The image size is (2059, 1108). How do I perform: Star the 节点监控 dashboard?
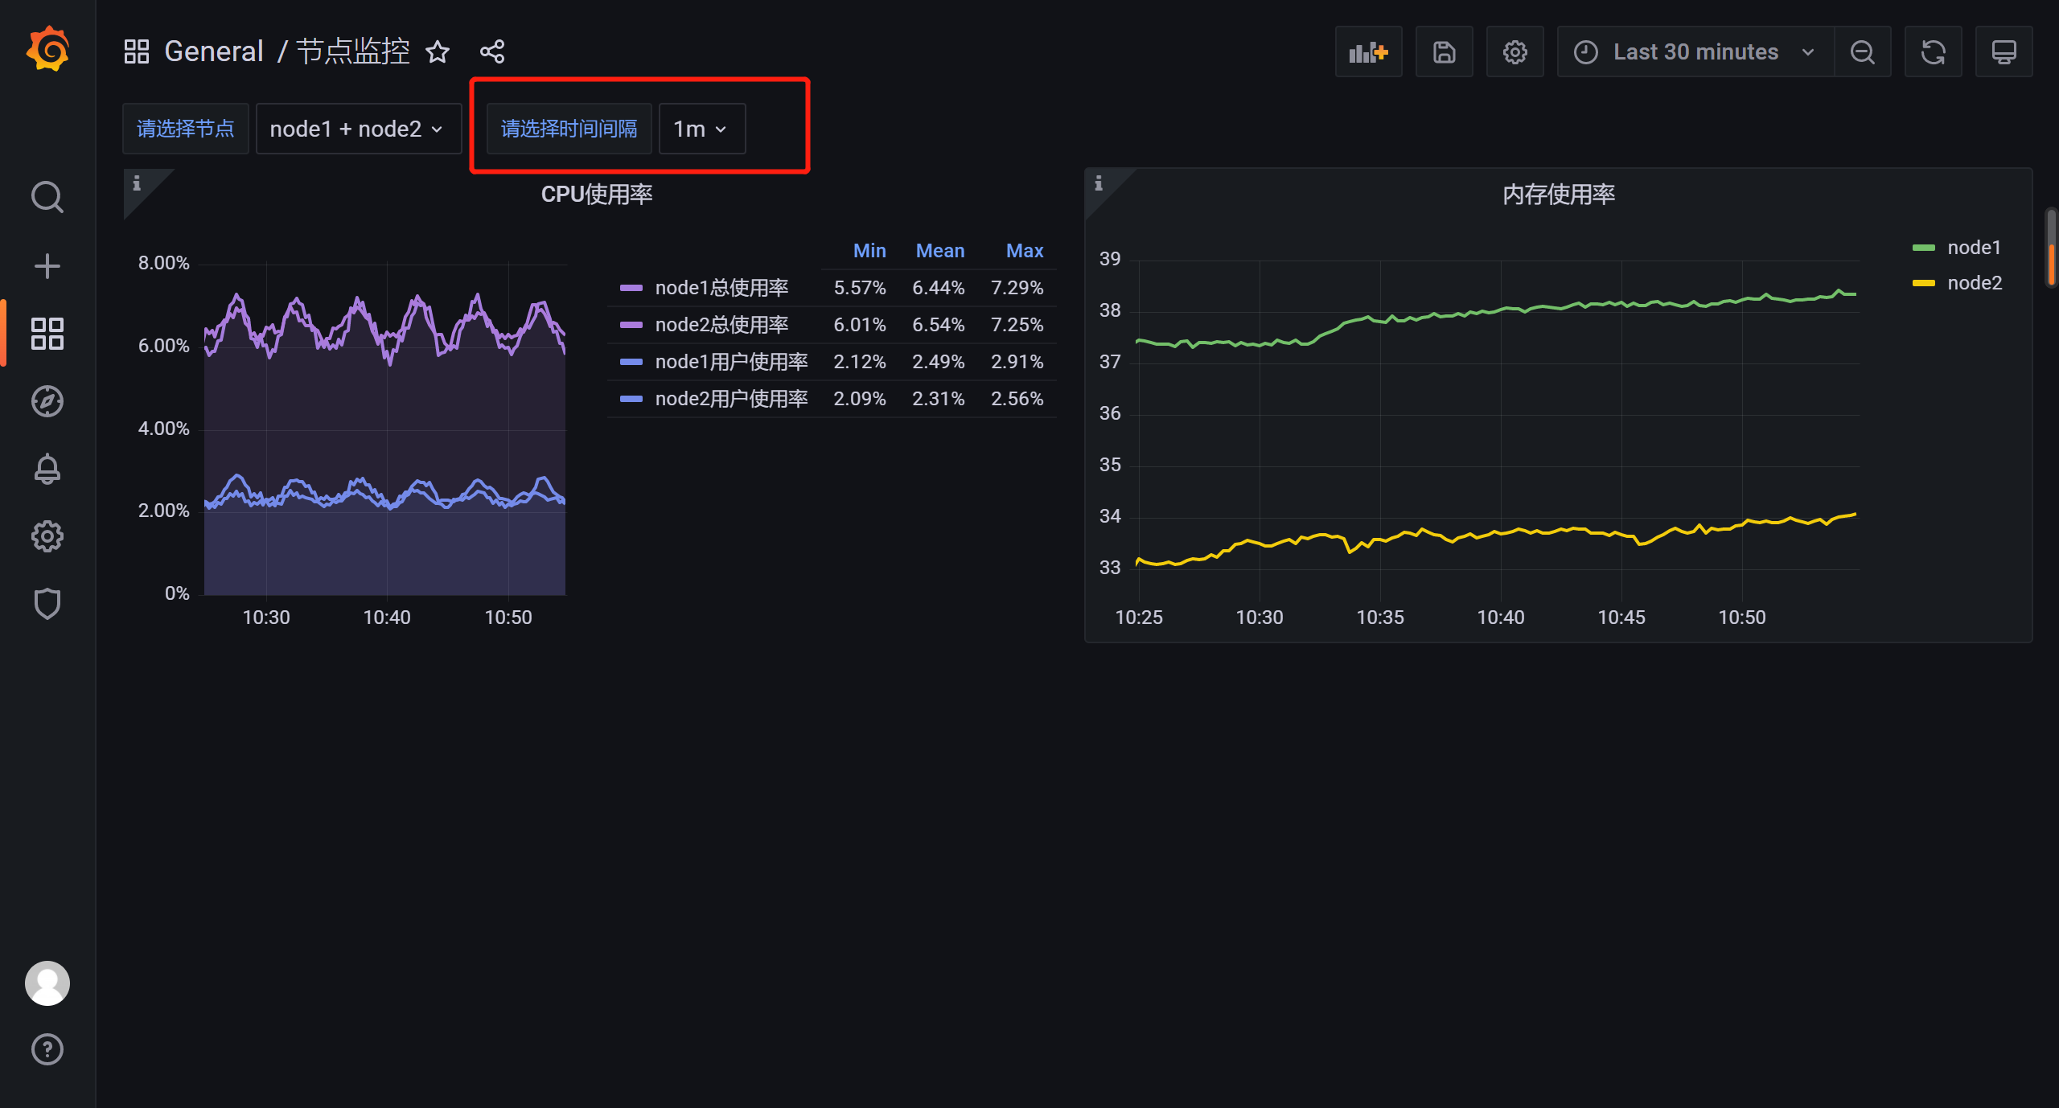[438, 51]
